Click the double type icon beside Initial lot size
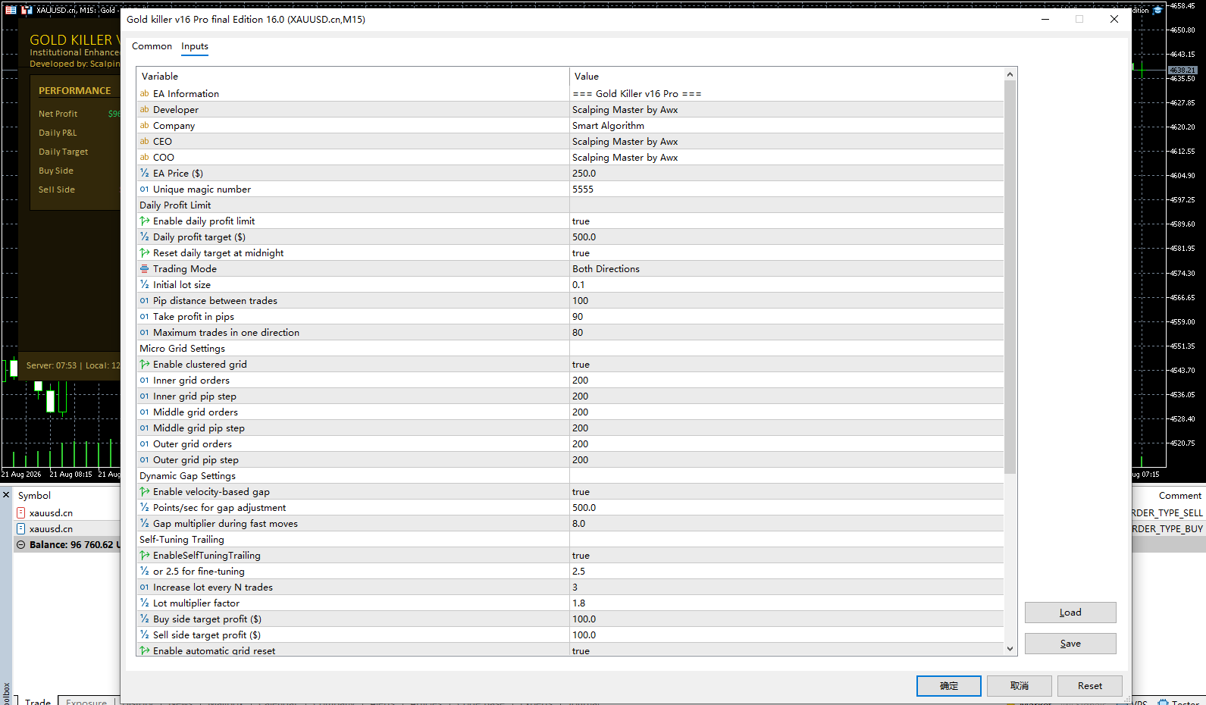1206x705 pixels. click(x=144, y=285)
